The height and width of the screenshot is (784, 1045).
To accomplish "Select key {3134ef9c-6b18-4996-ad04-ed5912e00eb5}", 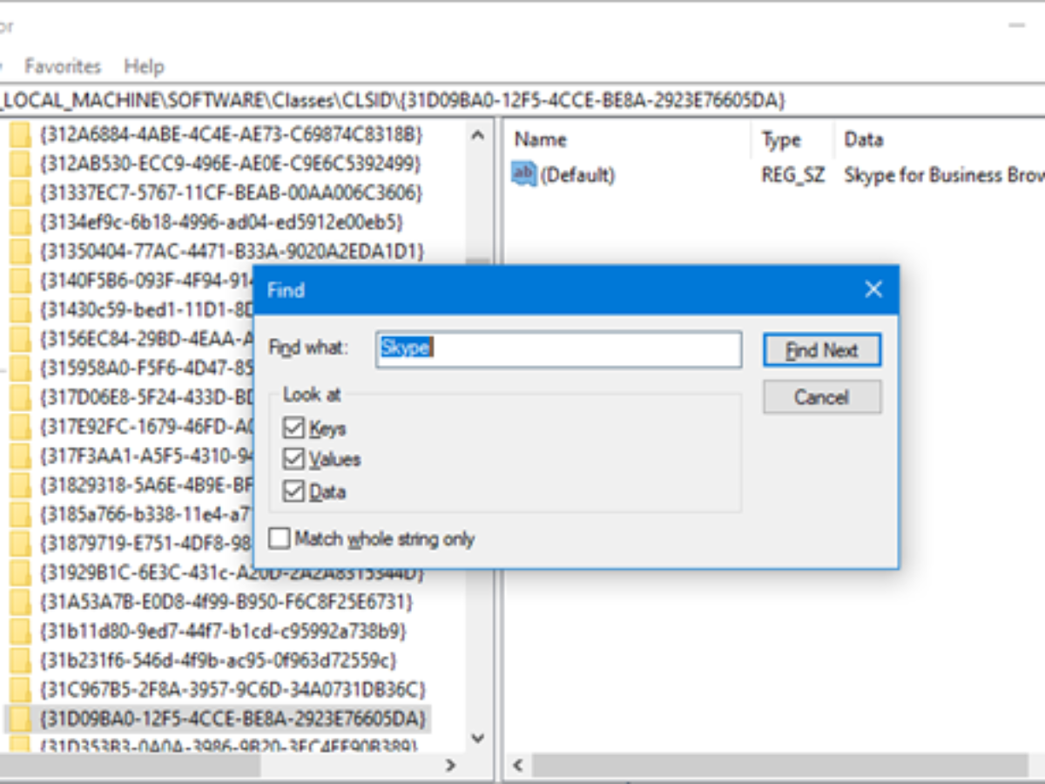I will pyautogui.click(x=220, y=223).
